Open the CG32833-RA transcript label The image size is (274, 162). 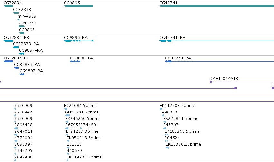pos(26,44)
